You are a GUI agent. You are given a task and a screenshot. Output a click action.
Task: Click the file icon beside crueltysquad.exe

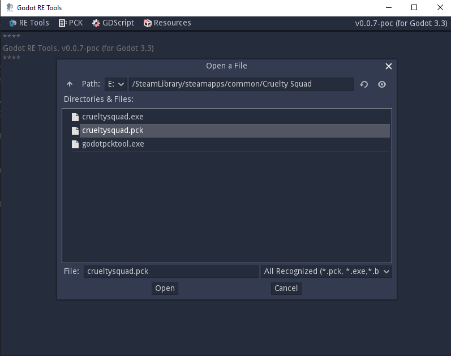[75, 117]
